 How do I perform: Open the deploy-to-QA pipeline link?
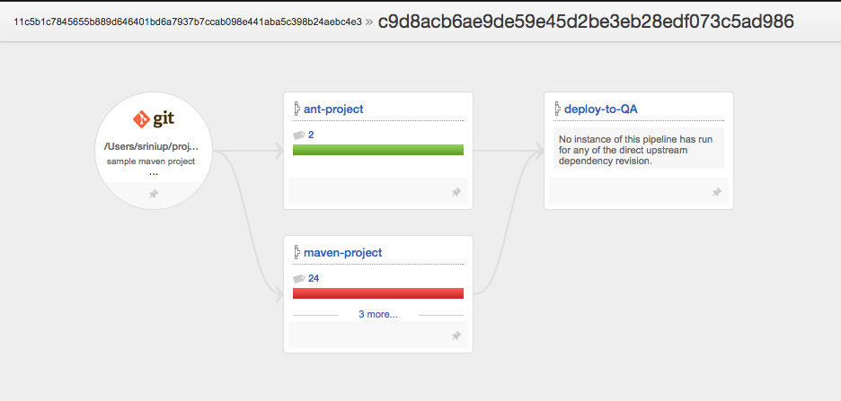click(601, 109)
